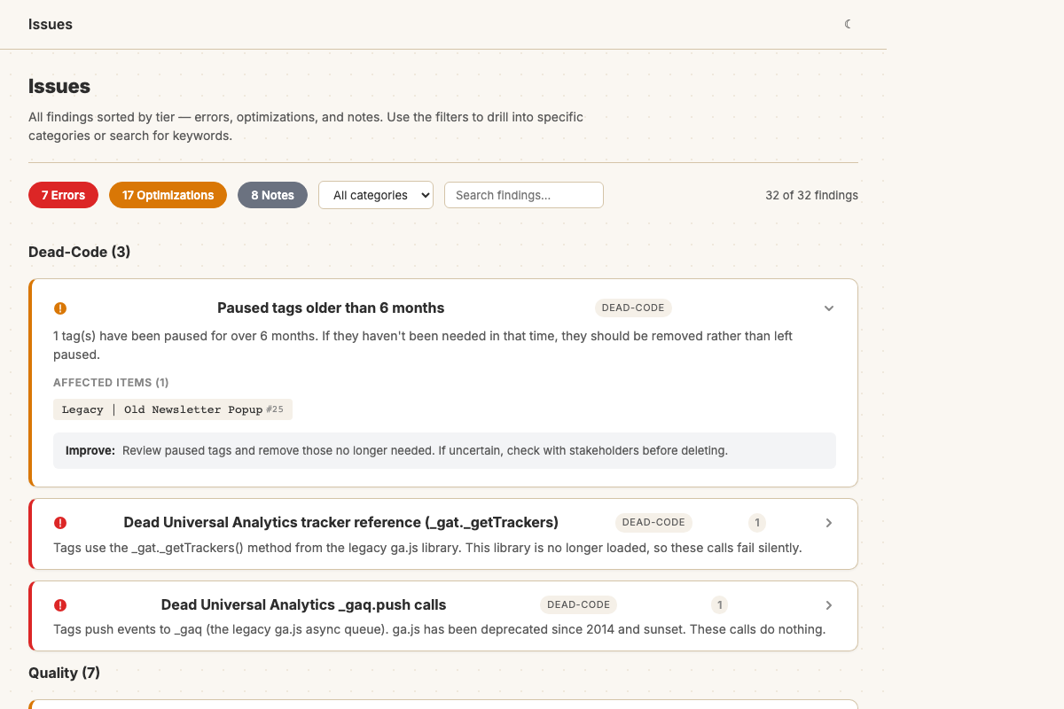The image size is (1064, 709).
Task: Click red error icon for _gaq.push finding
Action: click(x=60, y=605)
